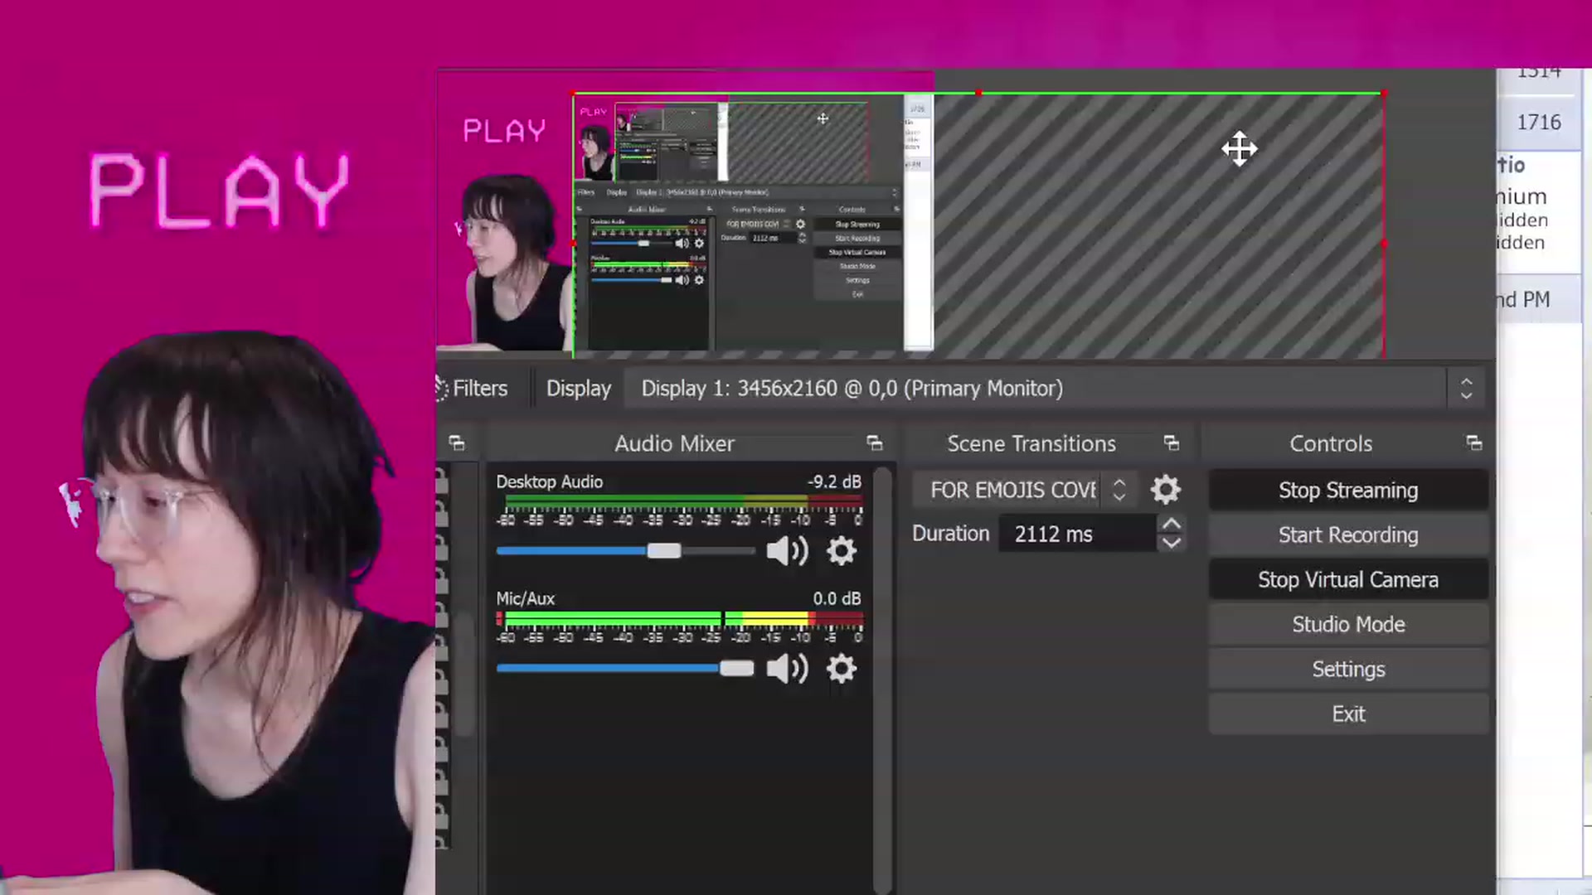Open OBS Settings from Controls

pyautogui.click(x=1348, y=670)
